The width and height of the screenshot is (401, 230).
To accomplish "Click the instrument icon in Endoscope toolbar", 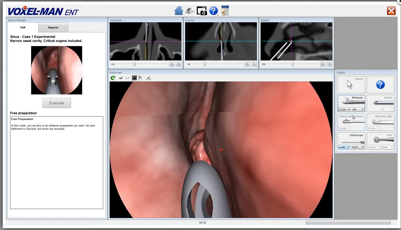I will (148, 78).
